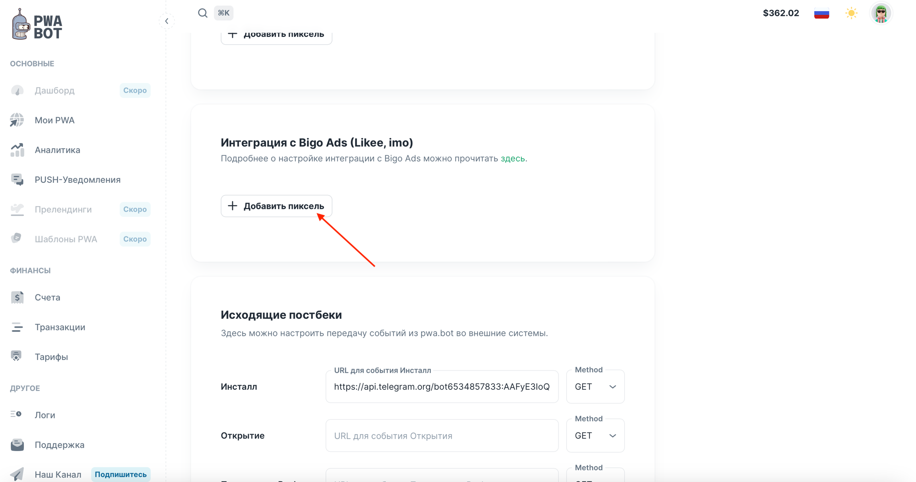Go to the Аналитика section

(57, 150)
